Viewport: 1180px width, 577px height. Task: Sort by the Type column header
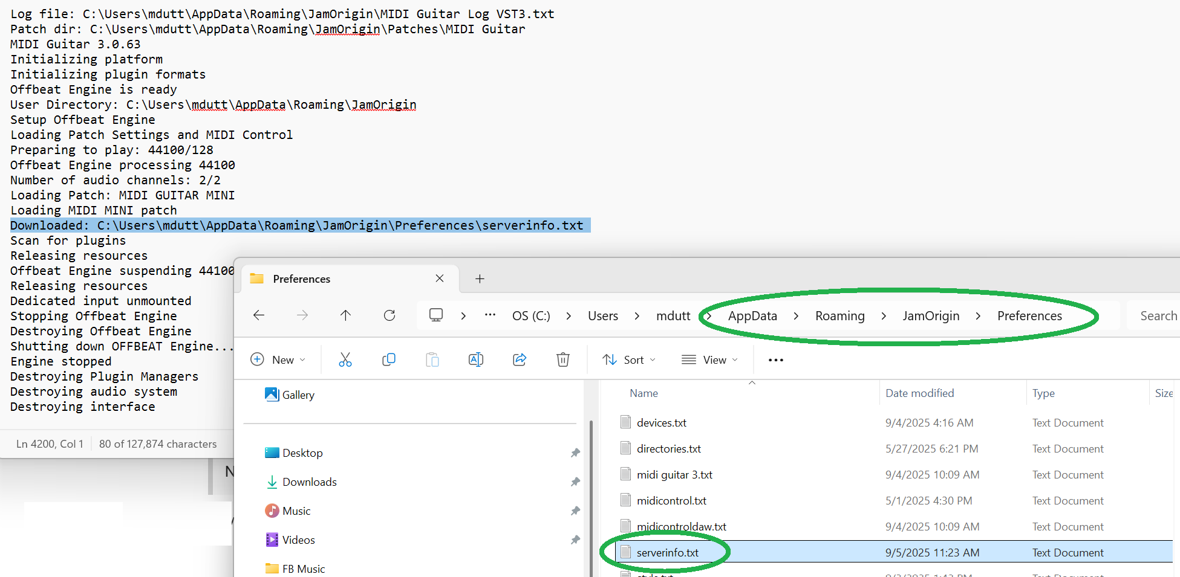pyautogui.click(x=1043, y=393)
